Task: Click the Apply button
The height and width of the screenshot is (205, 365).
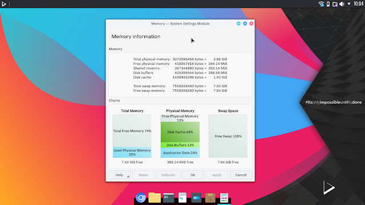Action: (217, 175)
